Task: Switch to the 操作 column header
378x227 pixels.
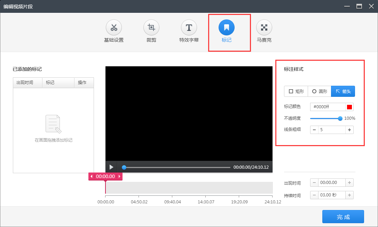Action: click(x=84, y=83)
